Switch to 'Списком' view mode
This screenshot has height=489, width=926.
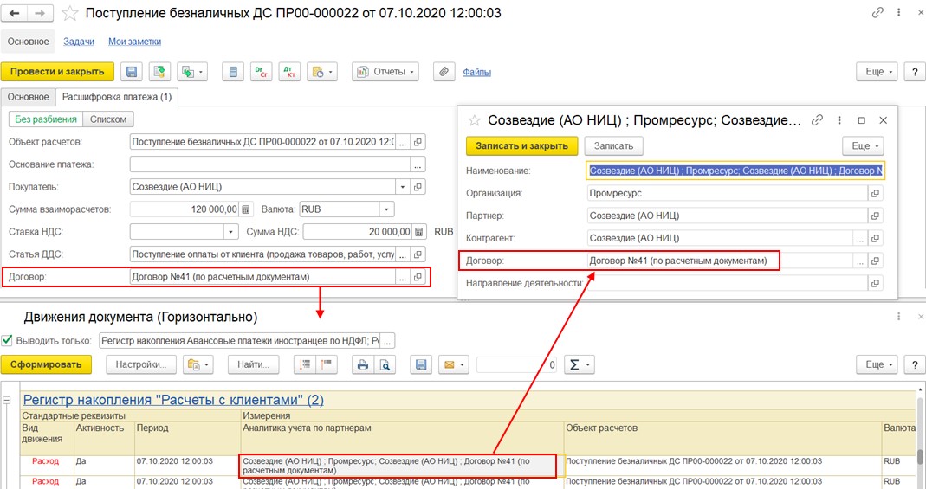pyautogui.click(x=108, y=119)
